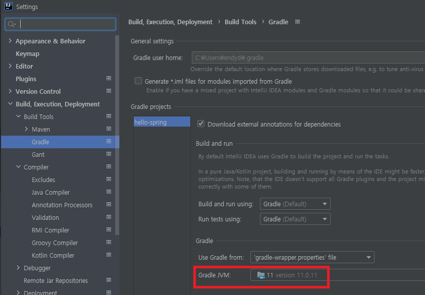
Task: Click the IntelliJ IDEA logo in title bar
Action: (x=9, y=6)
